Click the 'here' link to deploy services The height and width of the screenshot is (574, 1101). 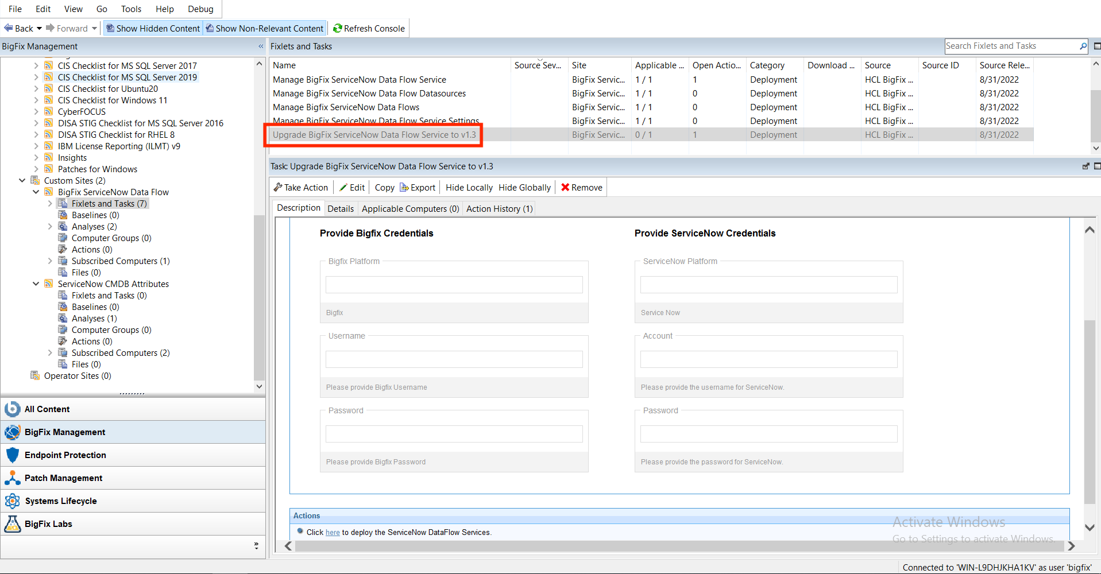pos(333,533)
